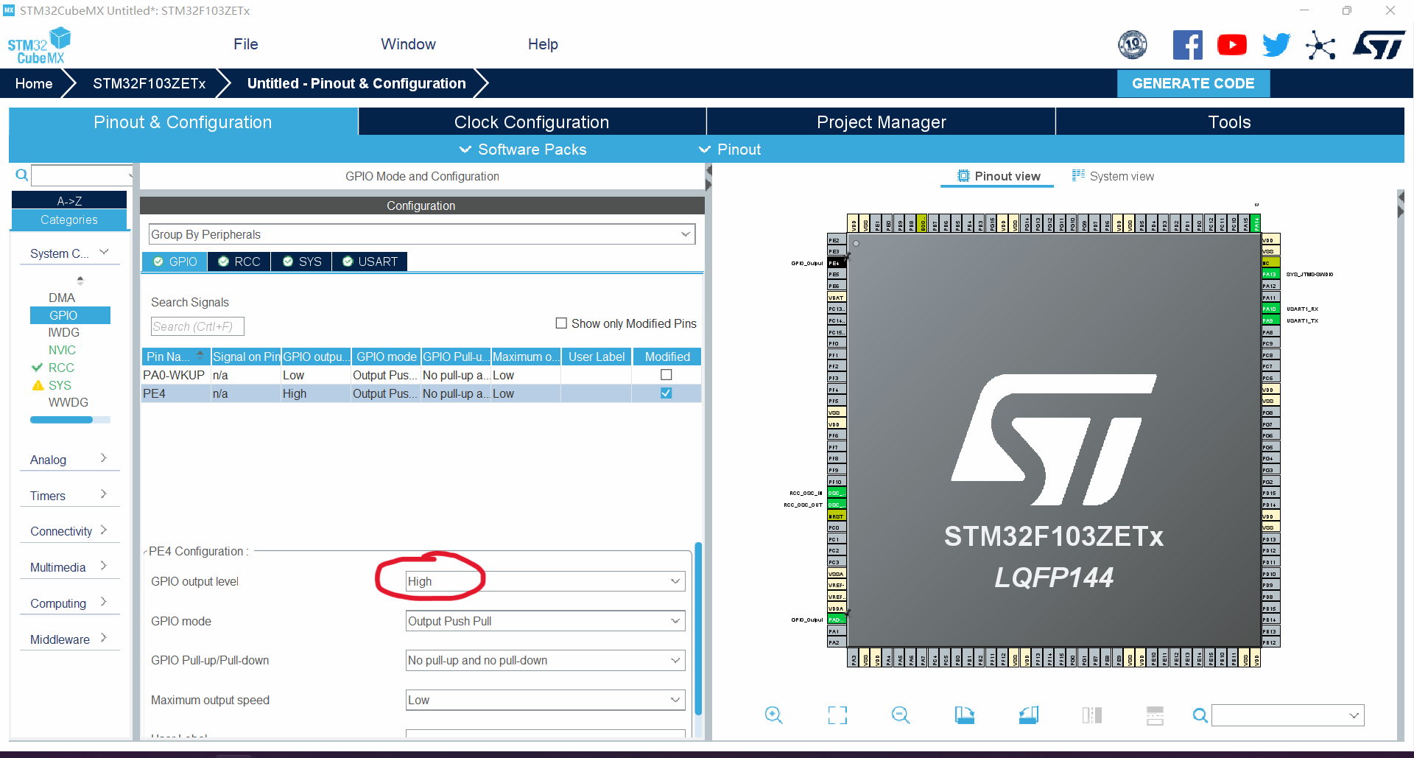
Task: Toggle Modified checkbox for PA0-WKUP row
Action: tap(666, 375)
